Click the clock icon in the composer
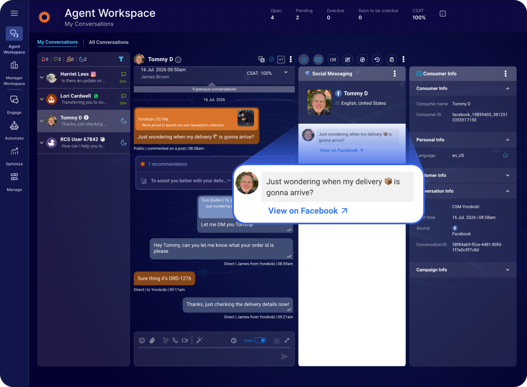Viewport: 527px width, 387px height. (x=233, y=341)
